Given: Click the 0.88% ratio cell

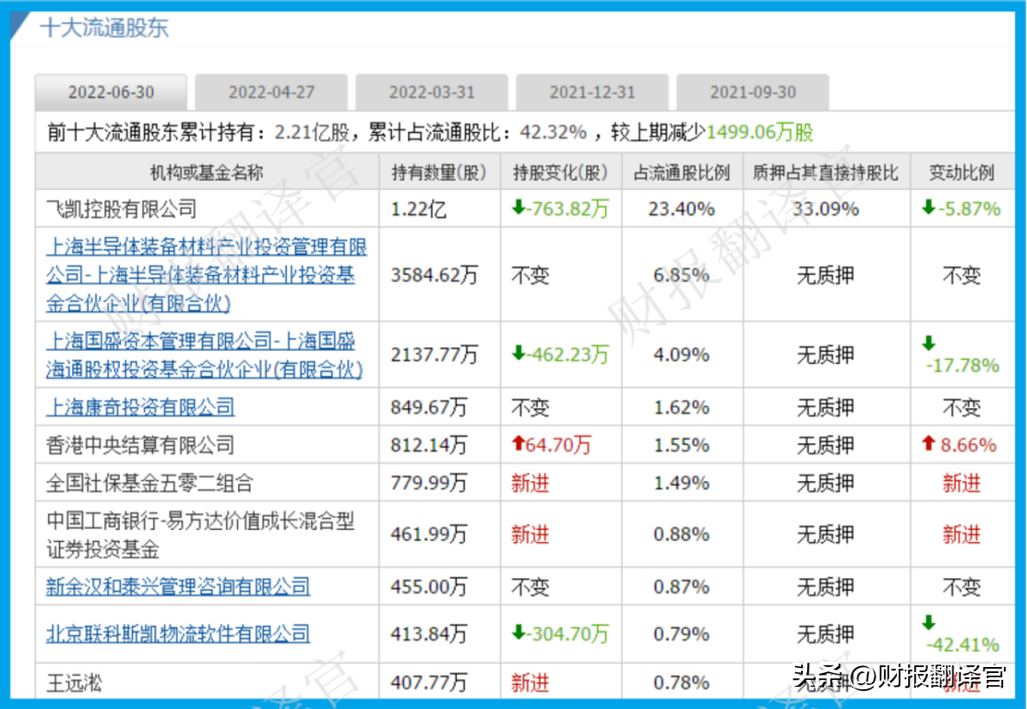Looking at the screenshot, I should (681, 534).
